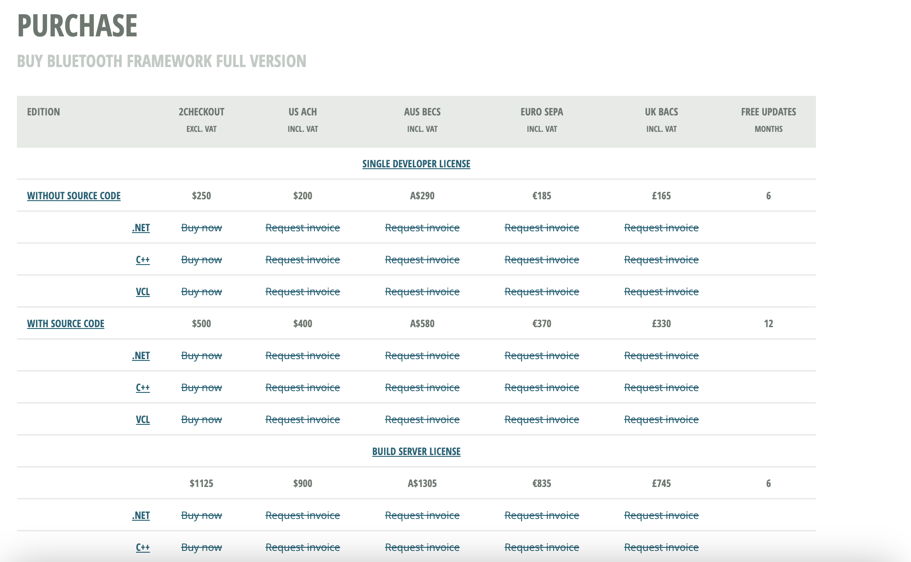Select the £745 Build Server price
Image resolution: width=911 pixels, height=562 pixels.
coord(661,483)
